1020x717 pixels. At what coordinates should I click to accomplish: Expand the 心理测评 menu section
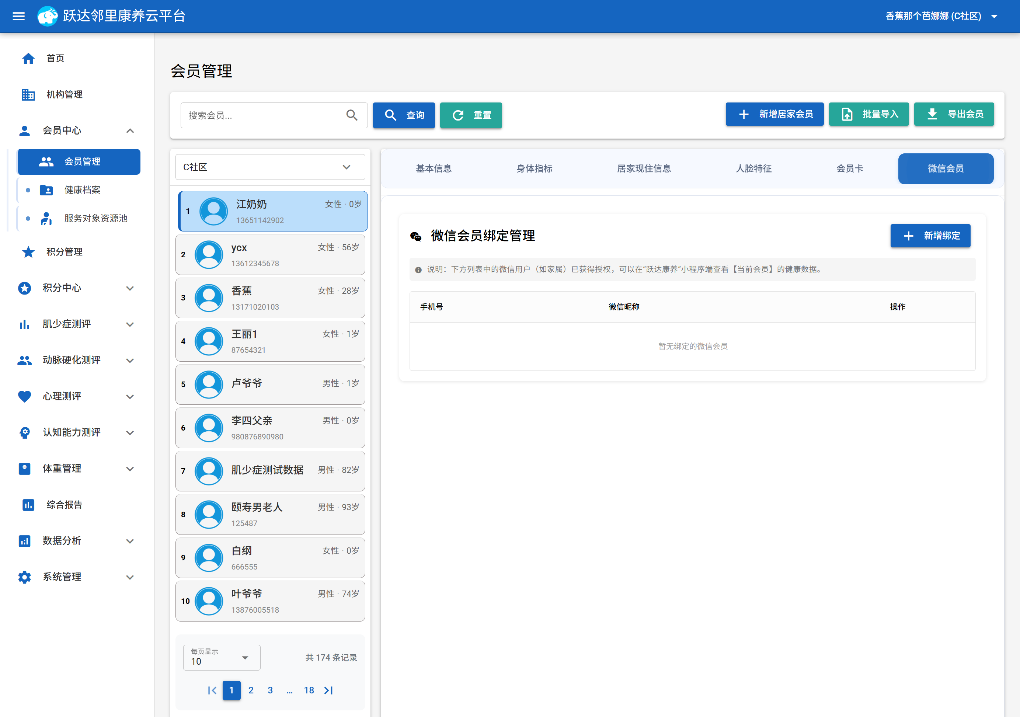[x=130, y=396]
